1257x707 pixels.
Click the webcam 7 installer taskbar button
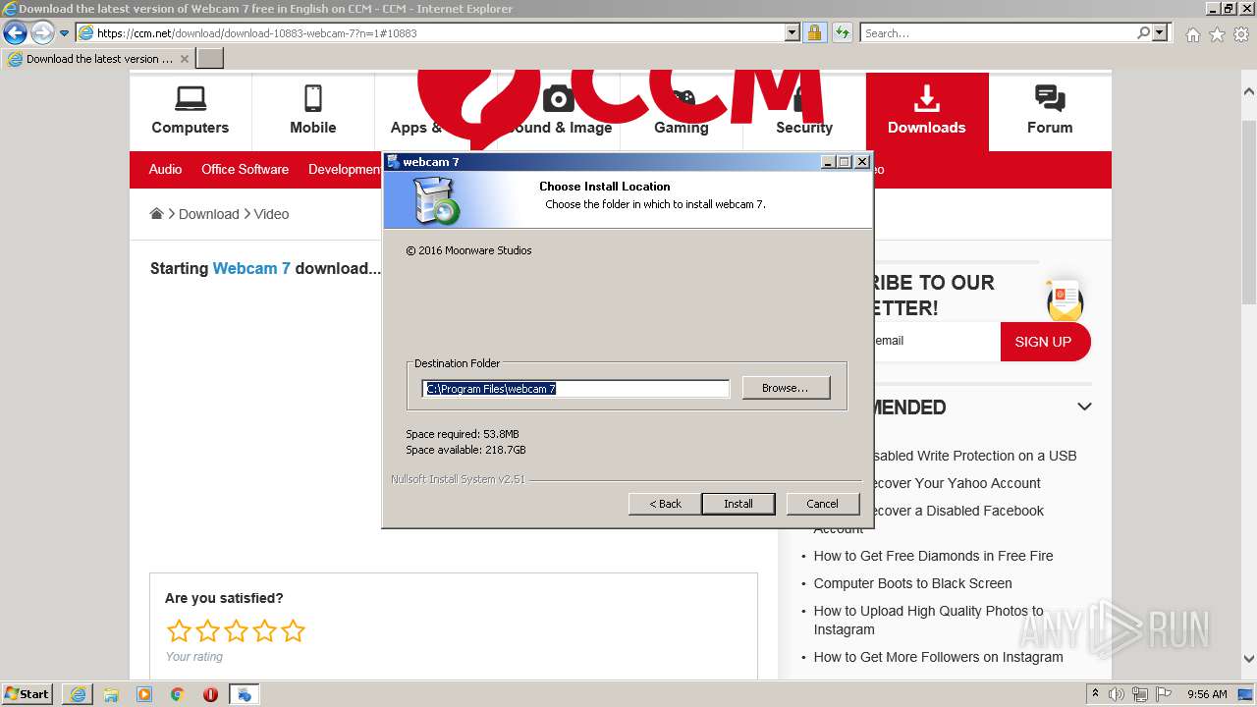point(245,694)
